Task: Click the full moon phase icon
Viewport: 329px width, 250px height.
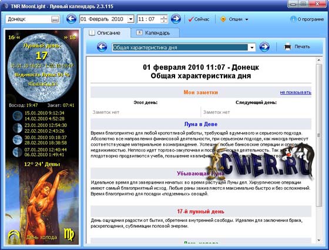Action: pyautogui.click(x=18, y=140)
